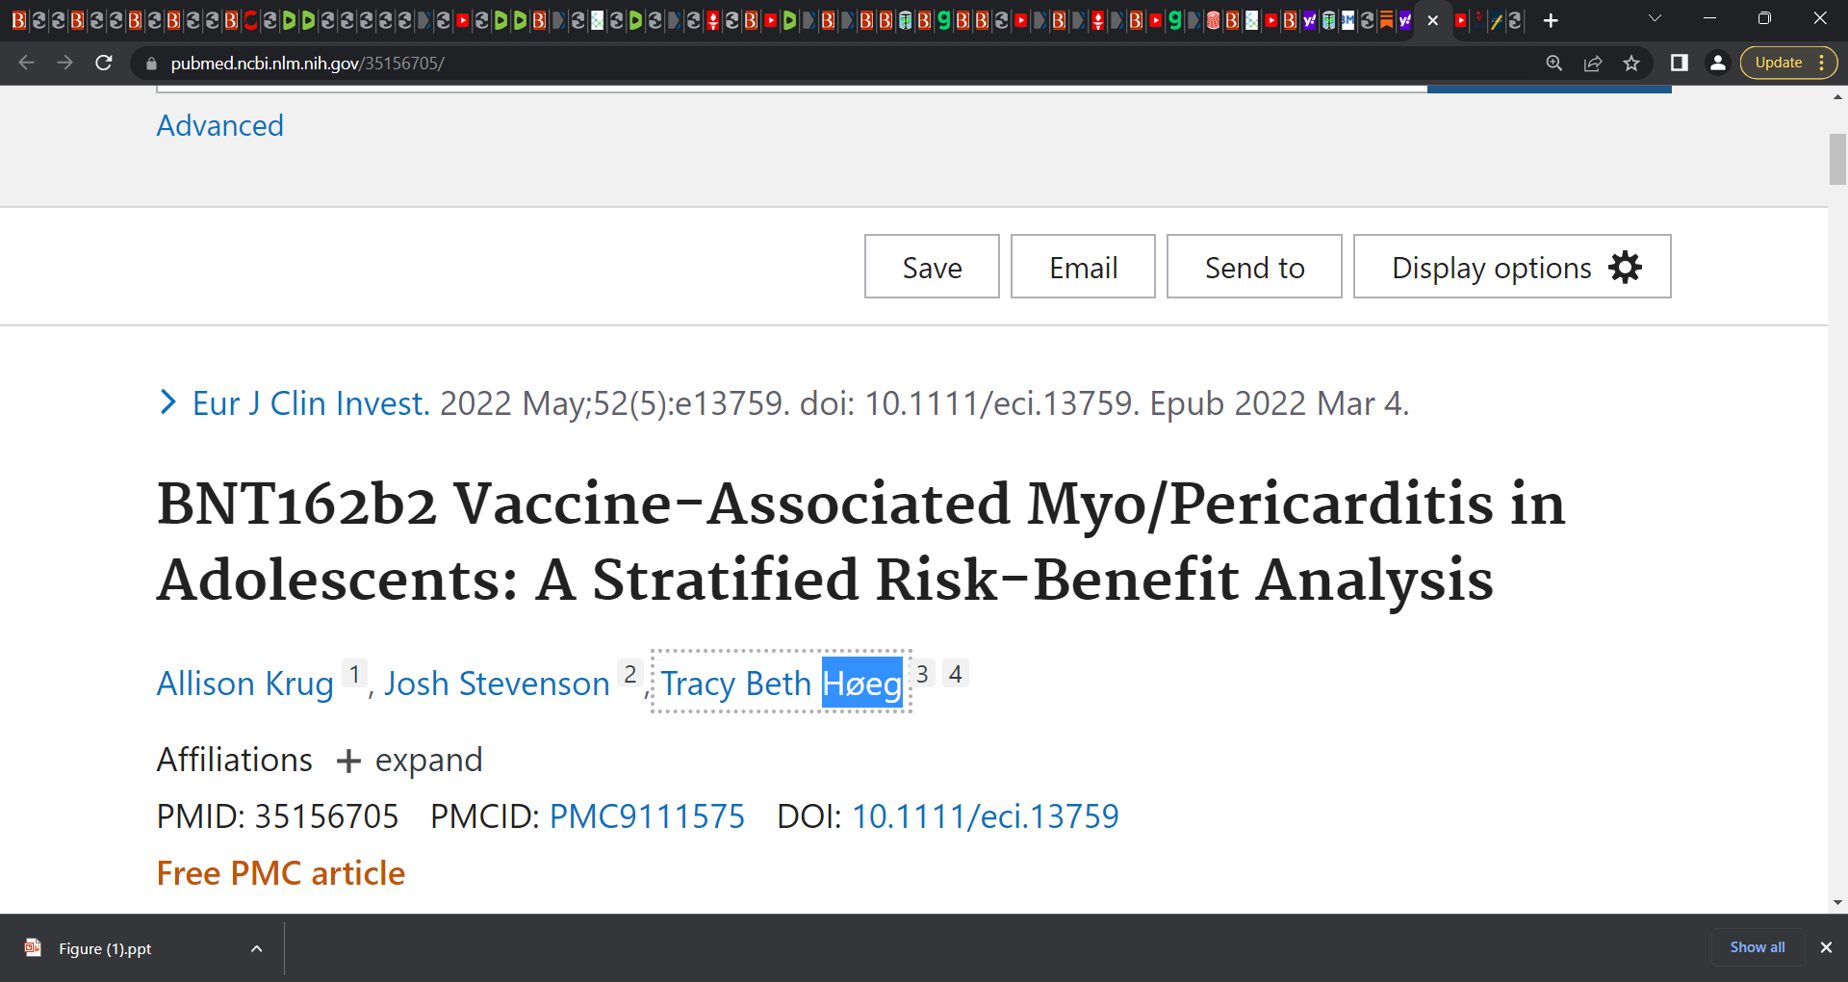Open the browser profile avatar

pos(1718,63)
